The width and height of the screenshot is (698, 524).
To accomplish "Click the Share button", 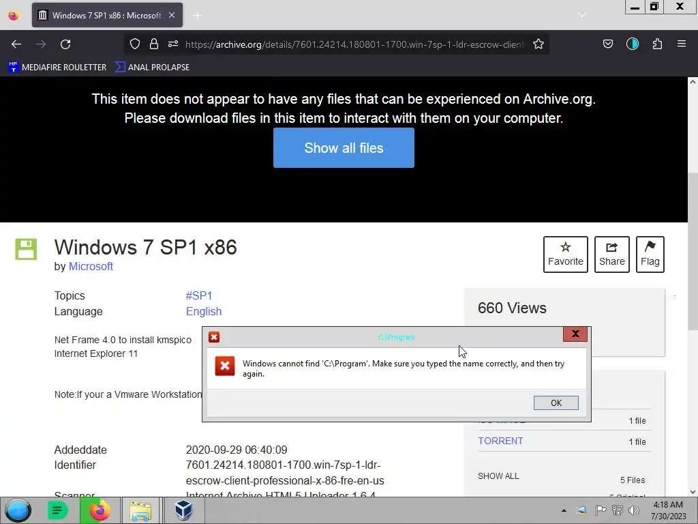I will pyautogui.click(x=611, y=254).
